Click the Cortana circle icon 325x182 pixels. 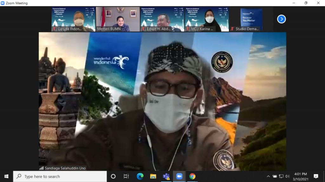point(113,176)
